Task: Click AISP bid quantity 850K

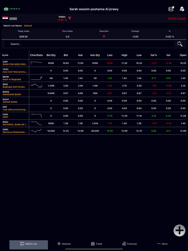Action: tap(51, 63)
